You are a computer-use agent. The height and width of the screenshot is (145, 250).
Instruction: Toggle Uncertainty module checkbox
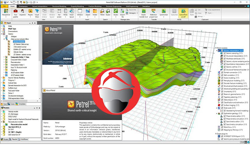(x=222, y=92)
